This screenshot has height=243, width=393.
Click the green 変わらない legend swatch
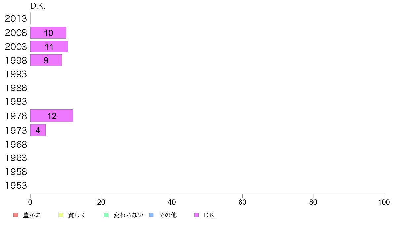(x=106, y=215)
